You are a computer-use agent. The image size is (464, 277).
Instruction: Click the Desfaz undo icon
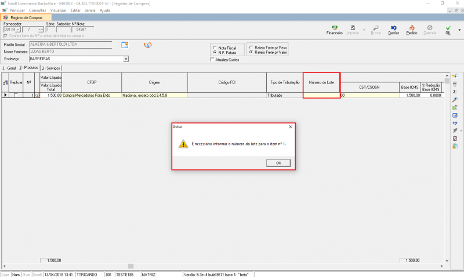394,28
